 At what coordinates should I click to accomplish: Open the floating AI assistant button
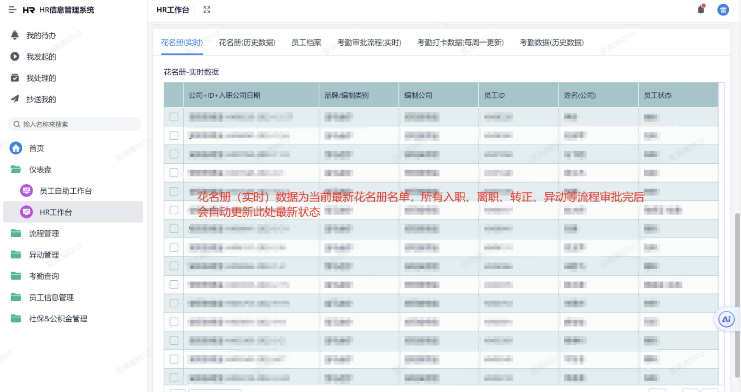(726, 319)
